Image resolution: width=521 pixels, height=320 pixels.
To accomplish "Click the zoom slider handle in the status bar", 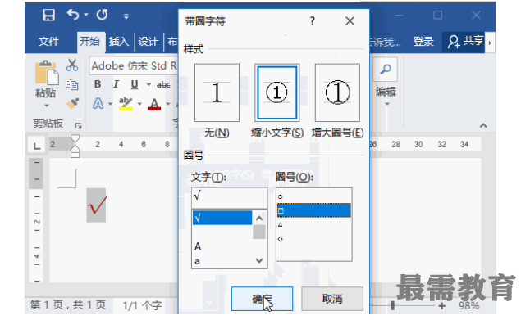I will (392, 305).
